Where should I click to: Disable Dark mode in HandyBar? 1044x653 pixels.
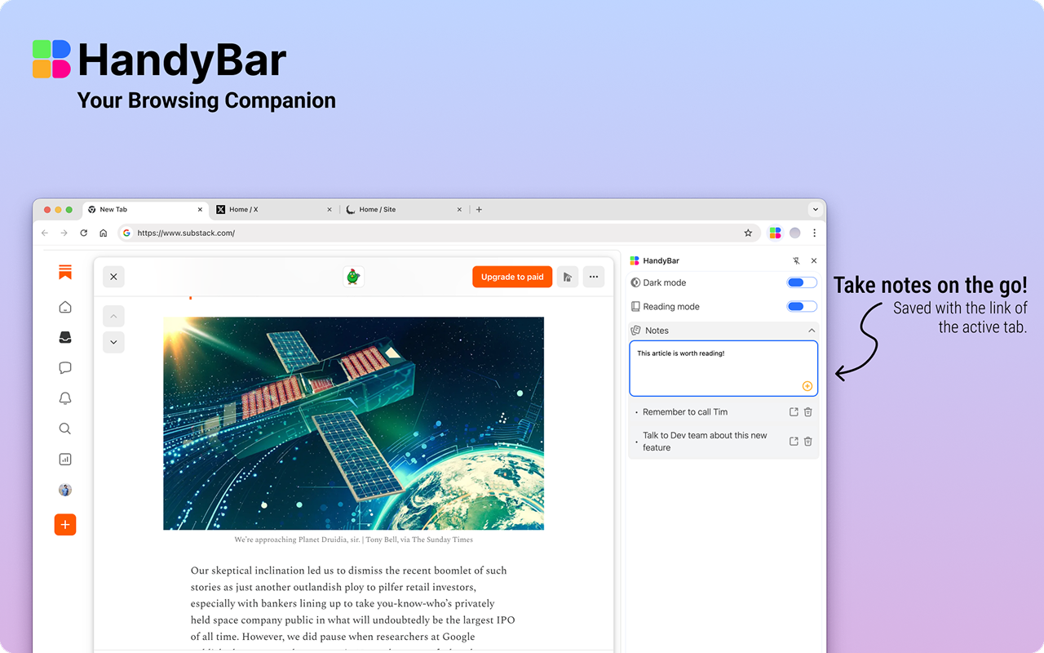[x=801, y=282]
